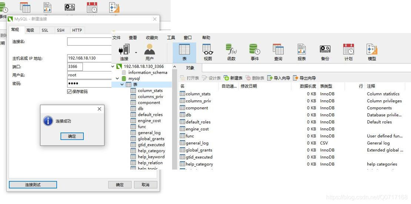The image size is (411, 204).
Task: Click 打开表 (Open Table) icon button
Action: pyautogui.click(x=190, y=78)
